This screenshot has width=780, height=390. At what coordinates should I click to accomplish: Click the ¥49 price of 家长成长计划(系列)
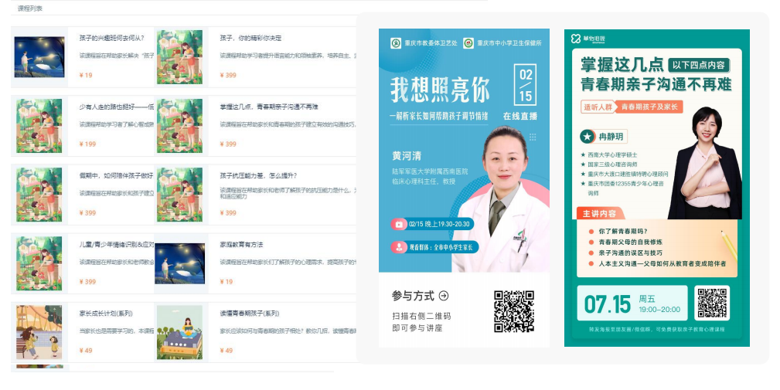pos(86,351)
